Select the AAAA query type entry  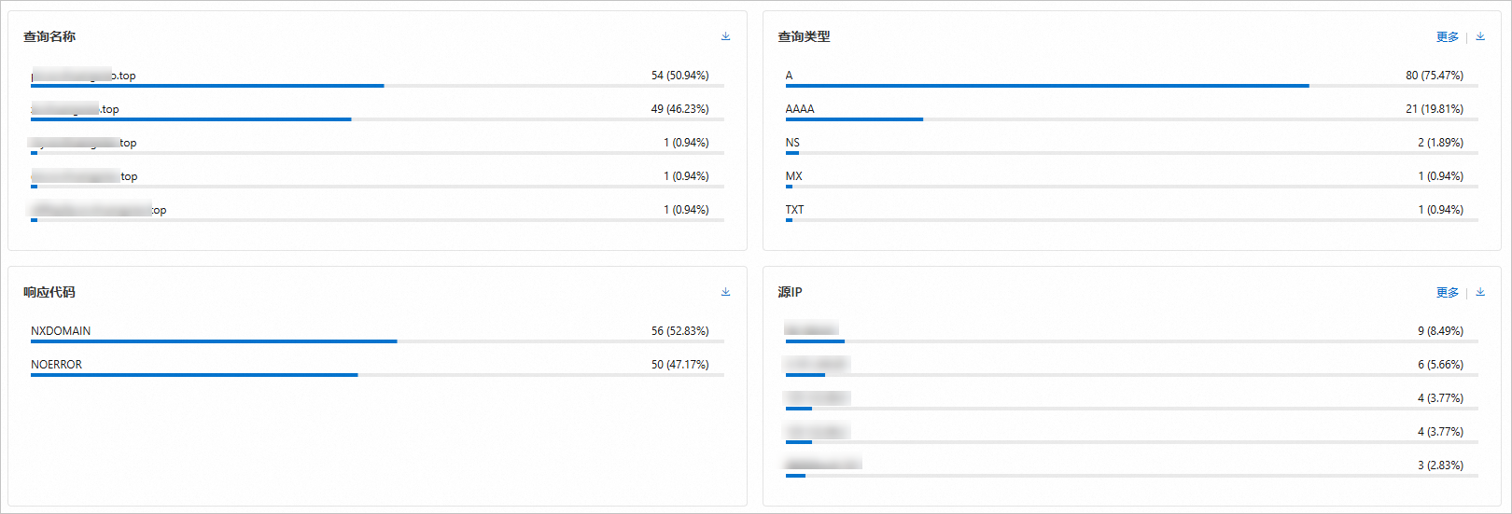800,109
